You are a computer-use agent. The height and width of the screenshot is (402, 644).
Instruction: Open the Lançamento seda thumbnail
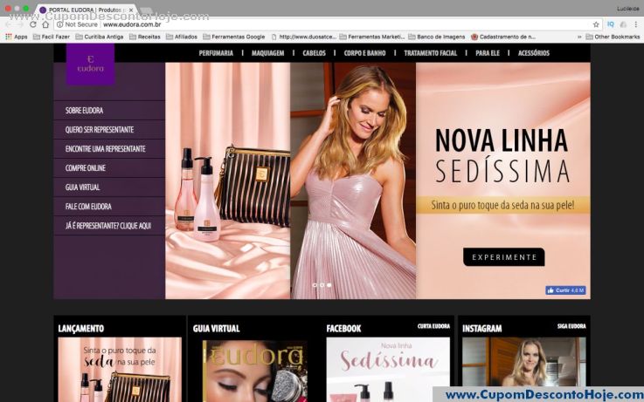[120, 370]
